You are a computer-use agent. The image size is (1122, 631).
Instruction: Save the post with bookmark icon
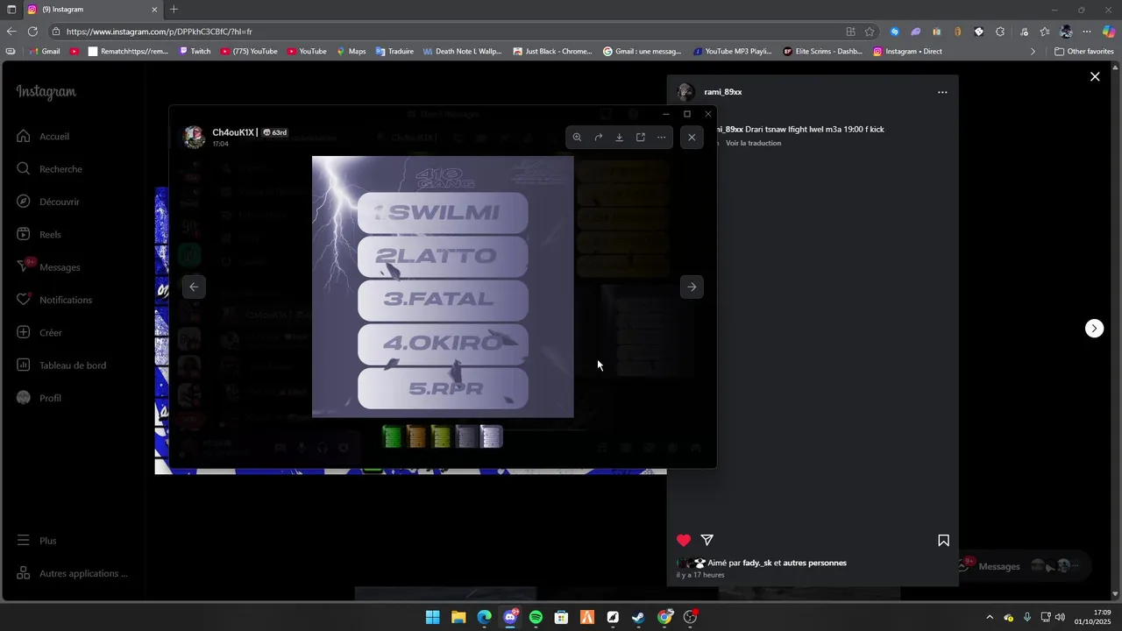pos(943,541)
